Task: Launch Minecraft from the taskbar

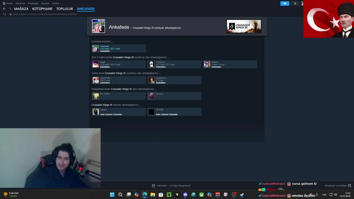Action: coord(169,195)
